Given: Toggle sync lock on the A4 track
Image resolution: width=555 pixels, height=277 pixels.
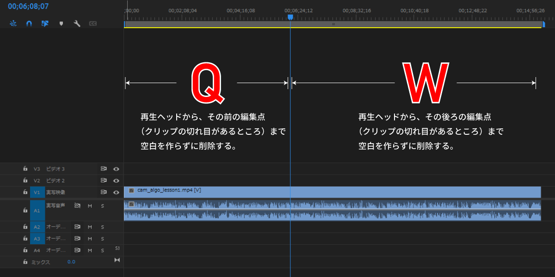Looking at the screenshot, I should pyautogui.click(x=78, y=250).
